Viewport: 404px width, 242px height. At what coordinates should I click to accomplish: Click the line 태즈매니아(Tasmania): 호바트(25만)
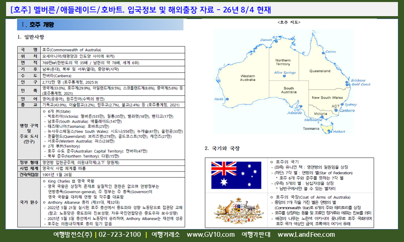76,126
